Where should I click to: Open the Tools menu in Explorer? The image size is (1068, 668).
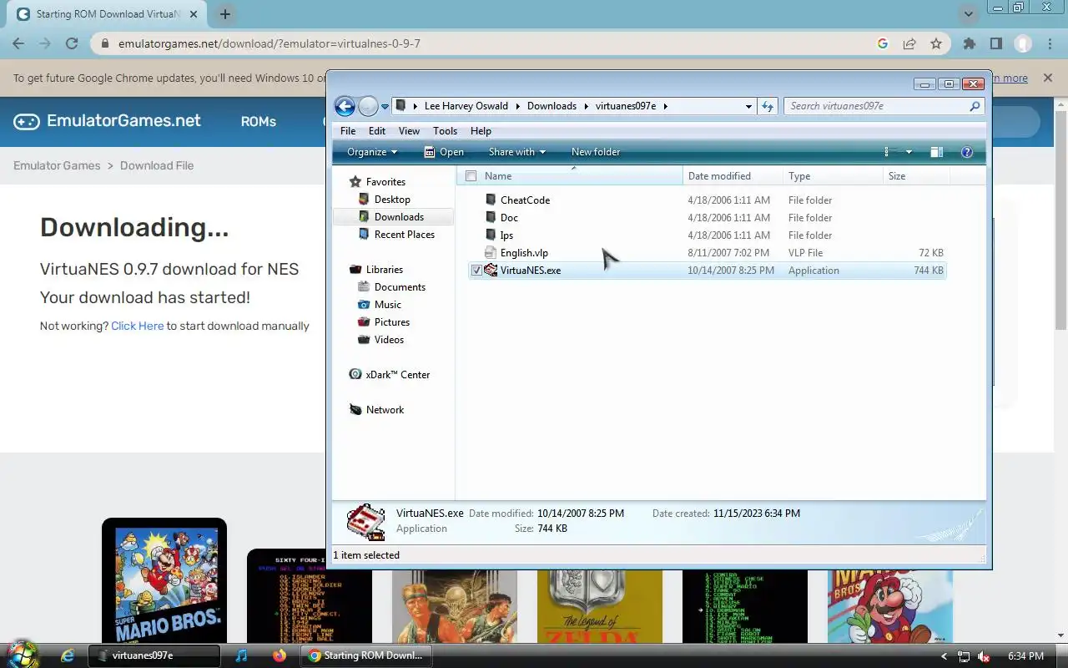[445, 131]
